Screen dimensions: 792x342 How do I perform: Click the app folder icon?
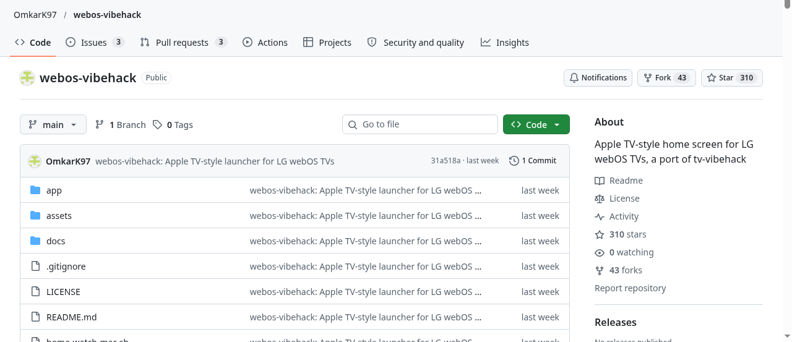point(35,190)
